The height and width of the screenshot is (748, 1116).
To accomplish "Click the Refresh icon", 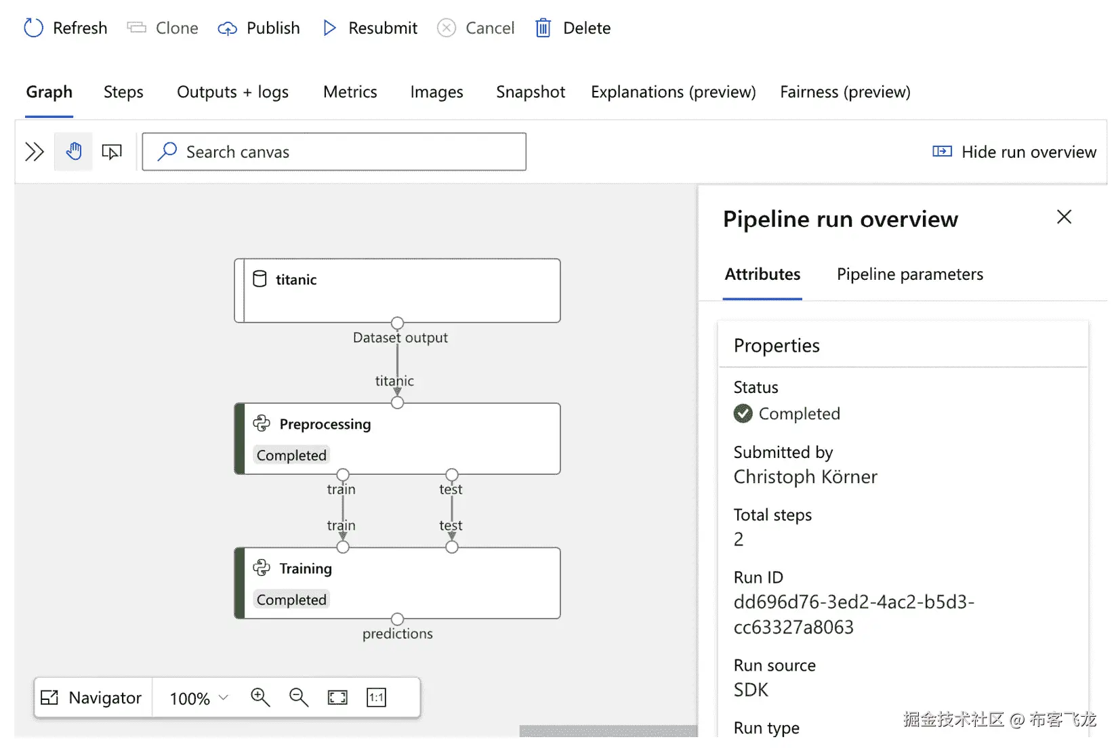I will (x=34, y=28).
